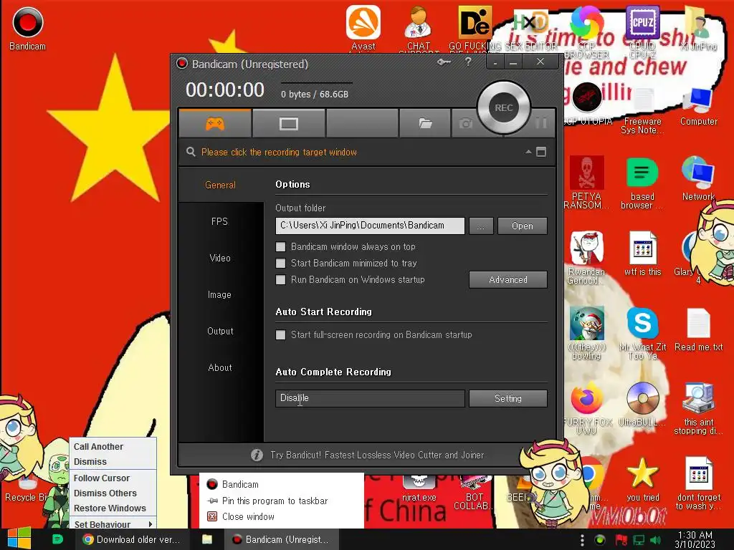Enable Start Bandicam minimized to tray
The image size is (734, 550).
(x=280, y=264)
